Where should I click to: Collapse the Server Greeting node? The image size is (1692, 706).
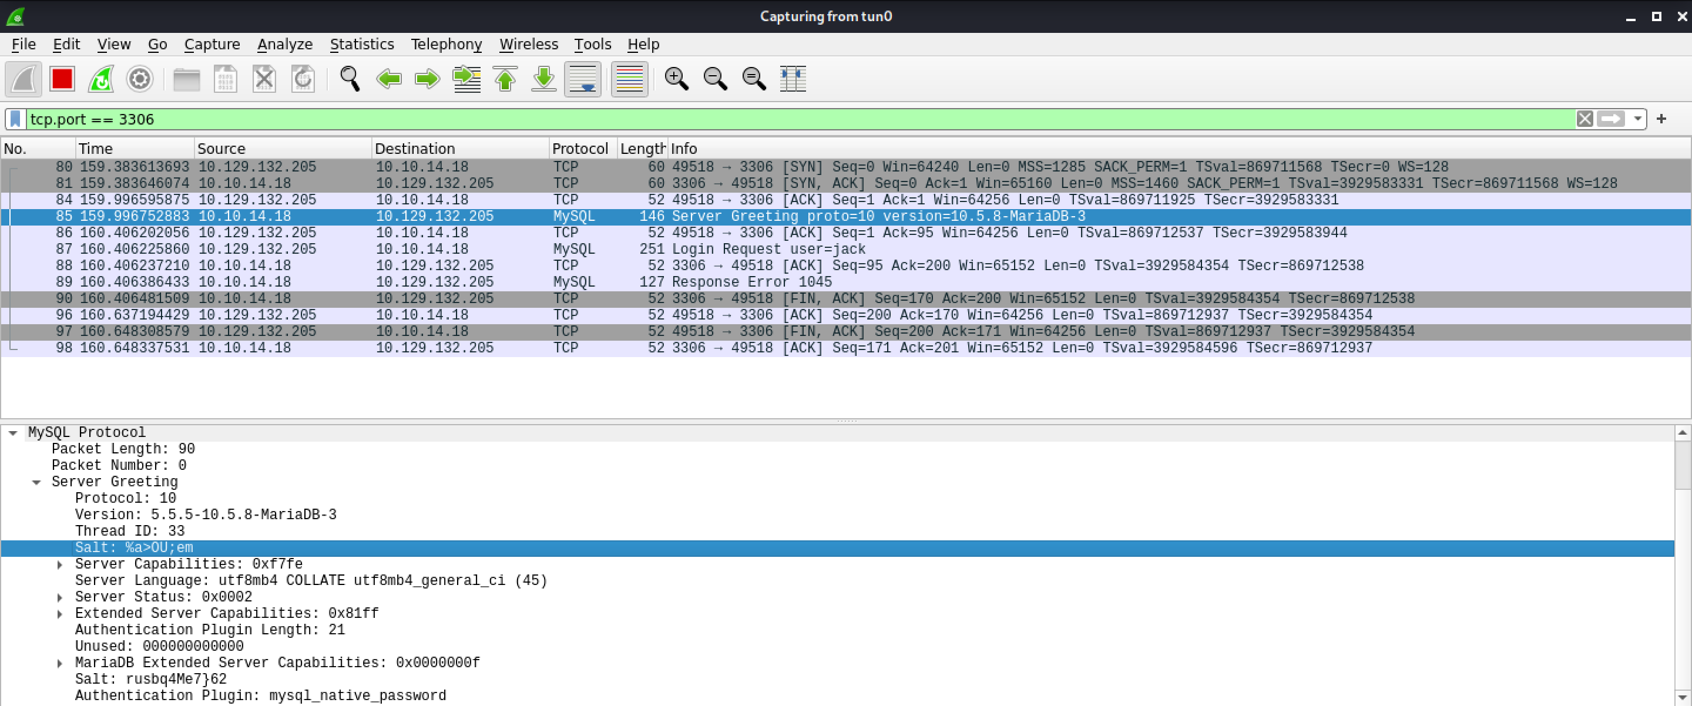(36, 482)
